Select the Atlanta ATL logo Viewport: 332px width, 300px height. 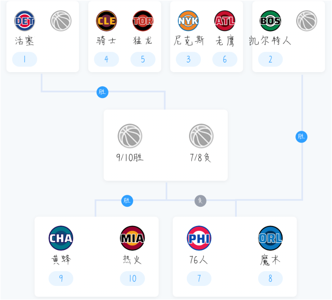click(x=225, y=21)
